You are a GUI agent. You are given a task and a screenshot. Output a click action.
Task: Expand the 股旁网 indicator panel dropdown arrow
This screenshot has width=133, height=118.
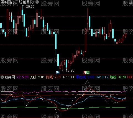(x=2, y=77)
